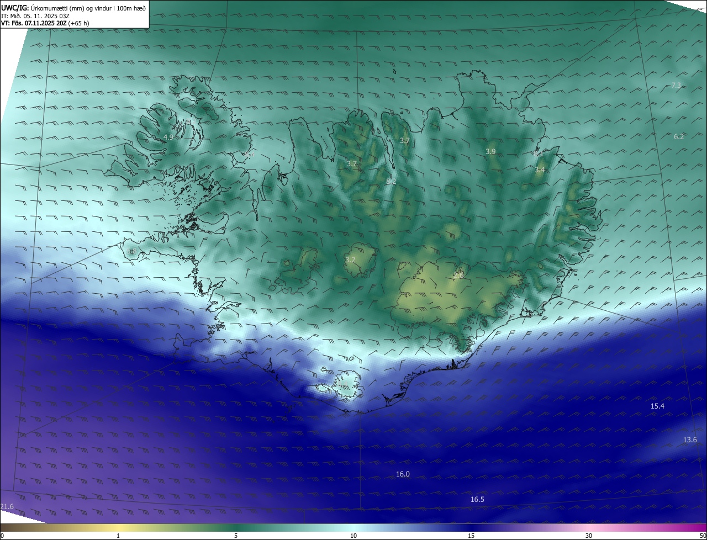The width and height of the screenshot is (707, 540).
Task: Click the 3.9 value label on the map
Action: [490, 151]
